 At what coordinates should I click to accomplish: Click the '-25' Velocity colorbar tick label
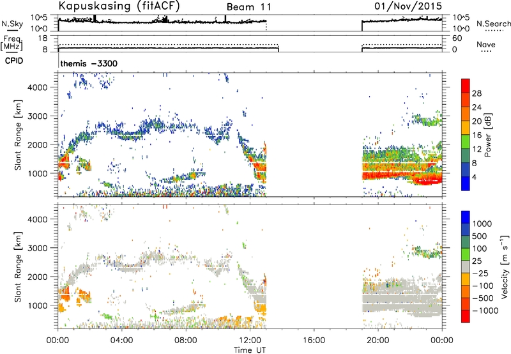(480, 273)
